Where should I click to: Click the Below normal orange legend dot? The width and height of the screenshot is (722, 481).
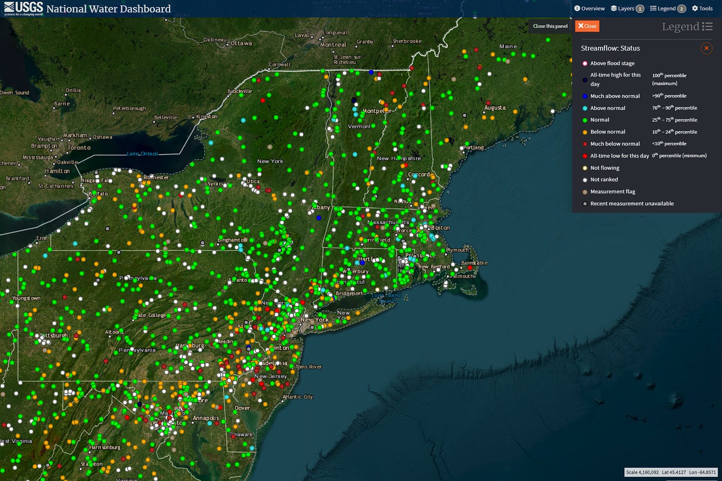585,132
